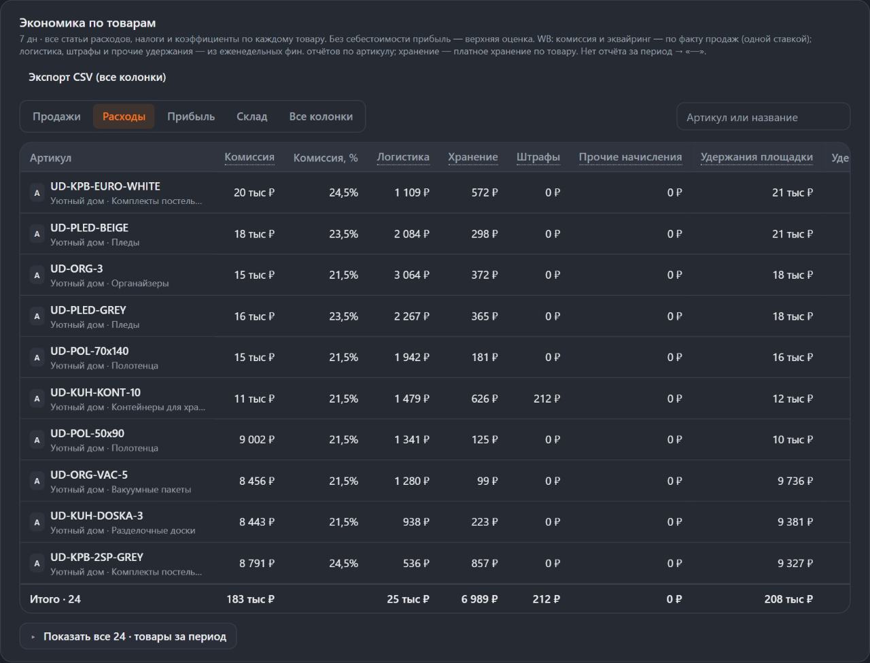Focus the Артикул или название search field

(763, 117)
